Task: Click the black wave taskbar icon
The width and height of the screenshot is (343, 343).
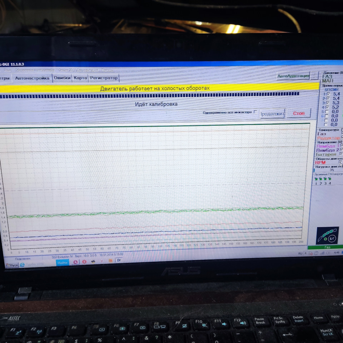Action: point(93,262)
